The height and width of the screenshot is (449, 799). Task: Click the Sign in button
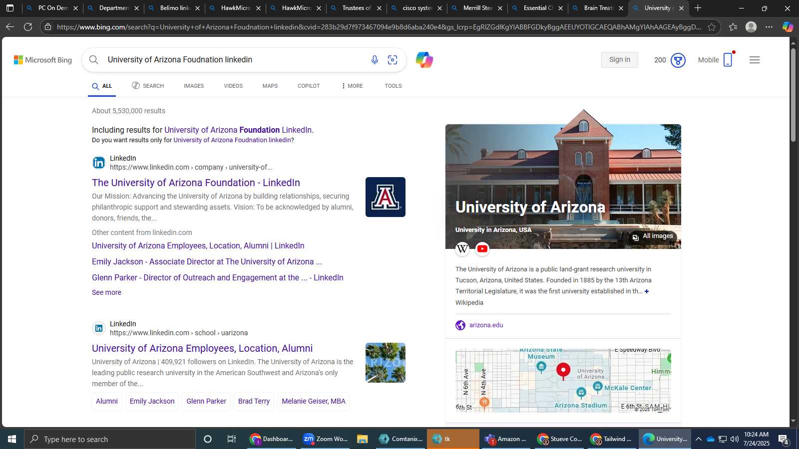(620, 60)
